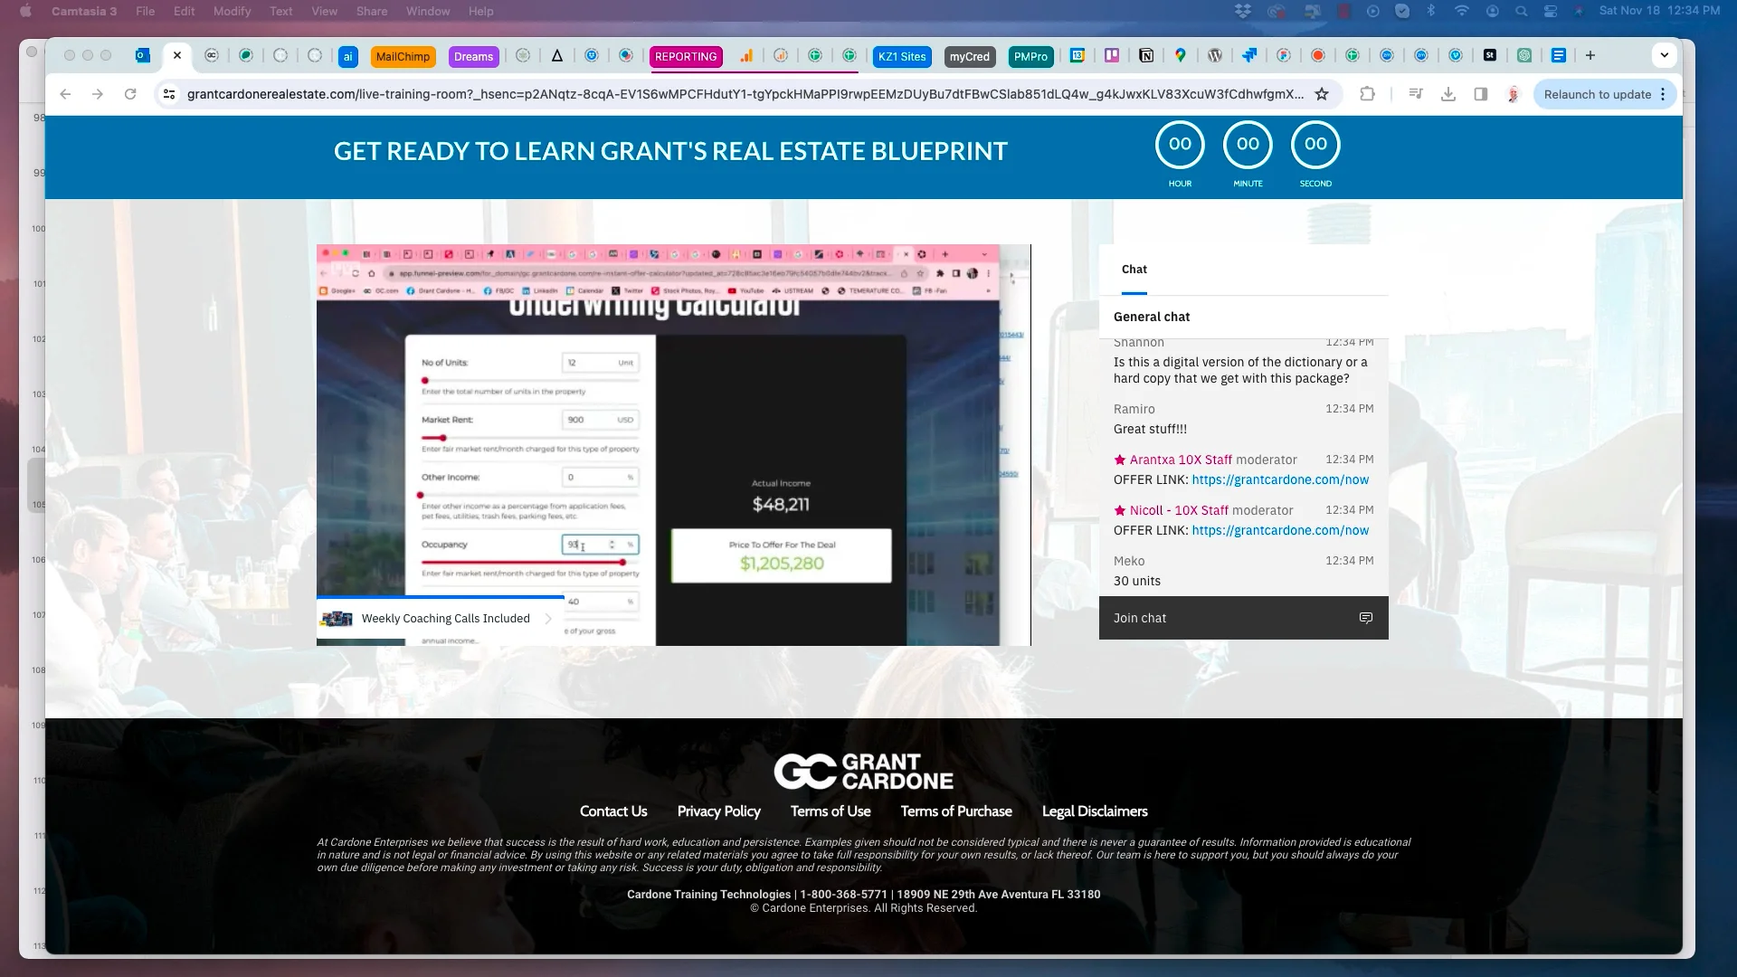
Task: Open the WordPress bookmark icon
Action: click(1214, 56)
